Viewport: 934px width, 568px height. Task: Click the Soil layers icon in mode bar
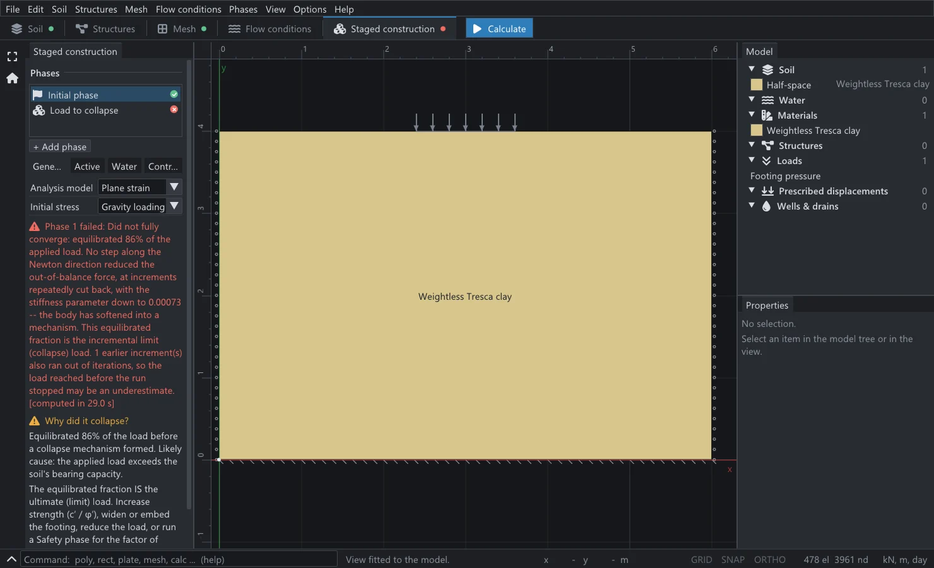tap(17, 29)
